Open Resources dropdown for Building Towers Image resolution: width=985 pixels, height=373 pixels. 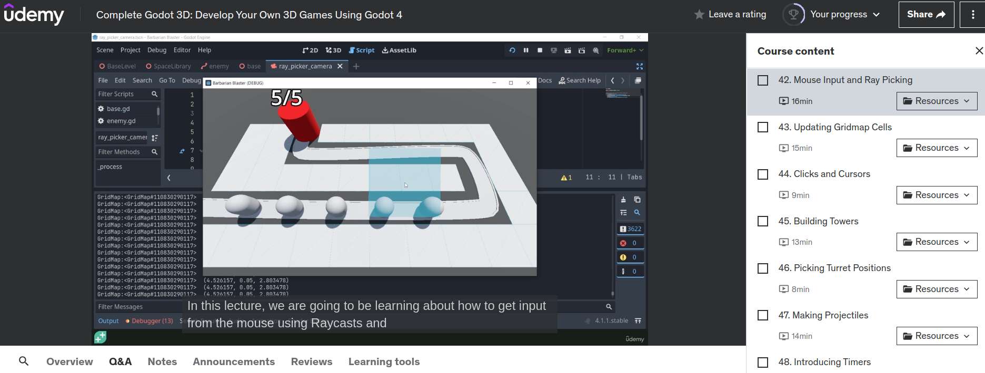(x=937, y=242)
